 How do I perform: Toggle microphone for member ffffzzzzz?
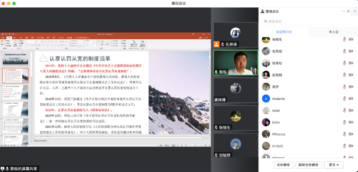[344, 134]
